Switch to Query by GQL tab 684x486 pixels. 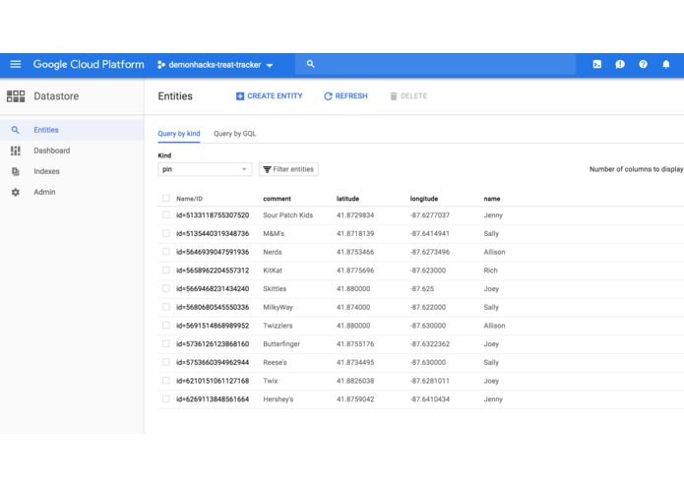pos(234,134)
